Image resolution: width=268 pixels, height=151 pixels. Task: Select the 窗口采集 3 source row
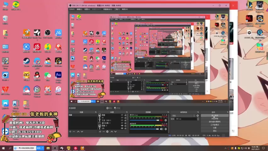click(x=113, y=123)
